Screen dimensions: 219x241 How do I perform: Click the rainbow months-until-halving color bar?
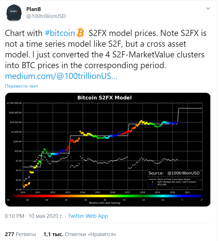104,196
